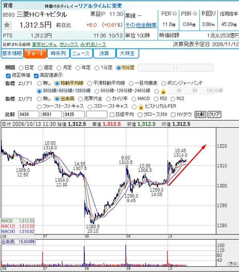The width and height of the screenshot is (239, 272).
Task: Open 東京センチュ comparison stock link
Action: point(44,44)
